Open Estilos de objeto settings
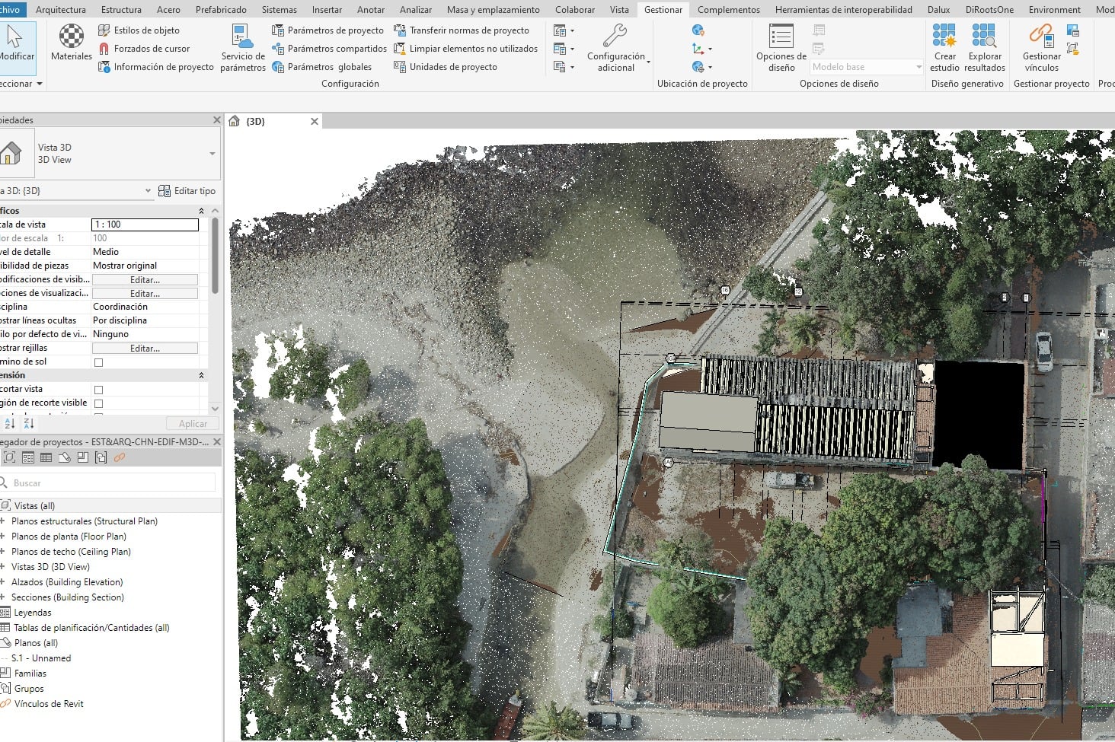 (x=139, y=30)
